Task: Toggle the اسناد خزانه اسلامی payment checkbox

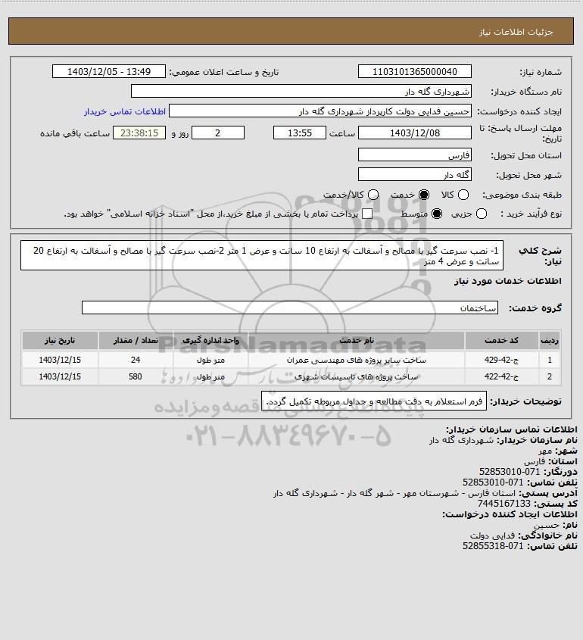Action: 367,214
